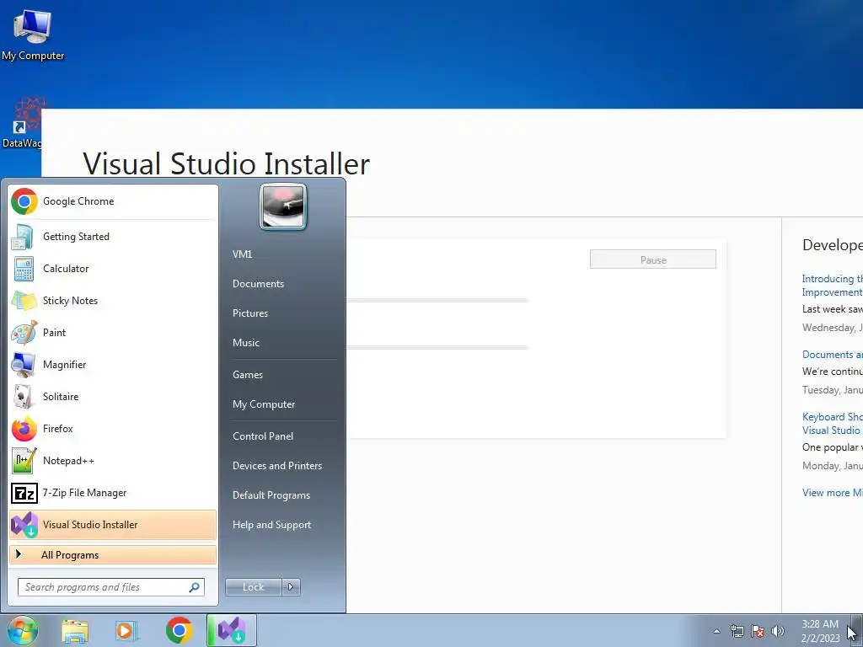Launch Getting Started from Start menu

pos(112,237)
